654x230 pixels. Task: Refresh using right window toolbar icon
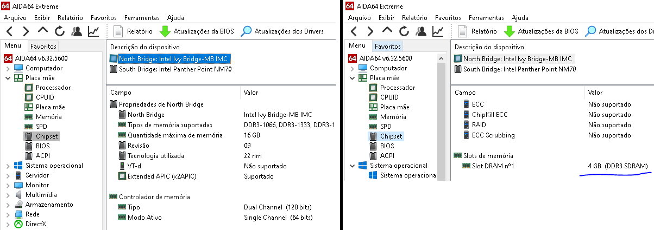404,31
